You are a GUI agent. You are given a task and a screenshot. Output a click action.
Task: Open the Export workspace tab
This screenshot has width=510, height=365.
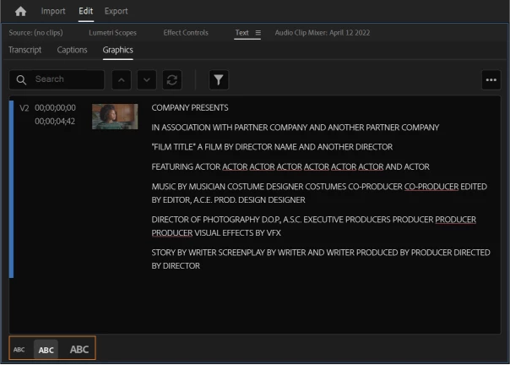click(117, 11)
